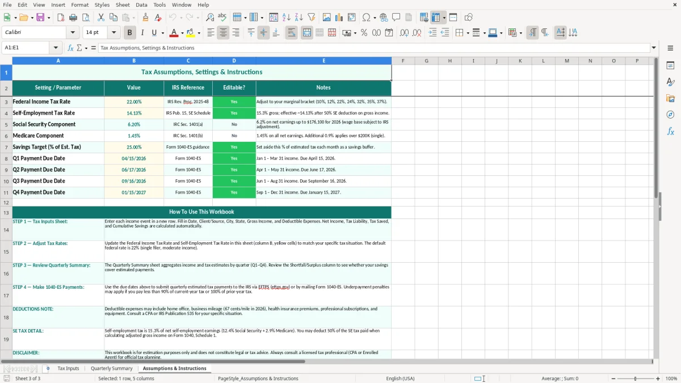
Task: Toggle Align Left
Action: [211, 33]
